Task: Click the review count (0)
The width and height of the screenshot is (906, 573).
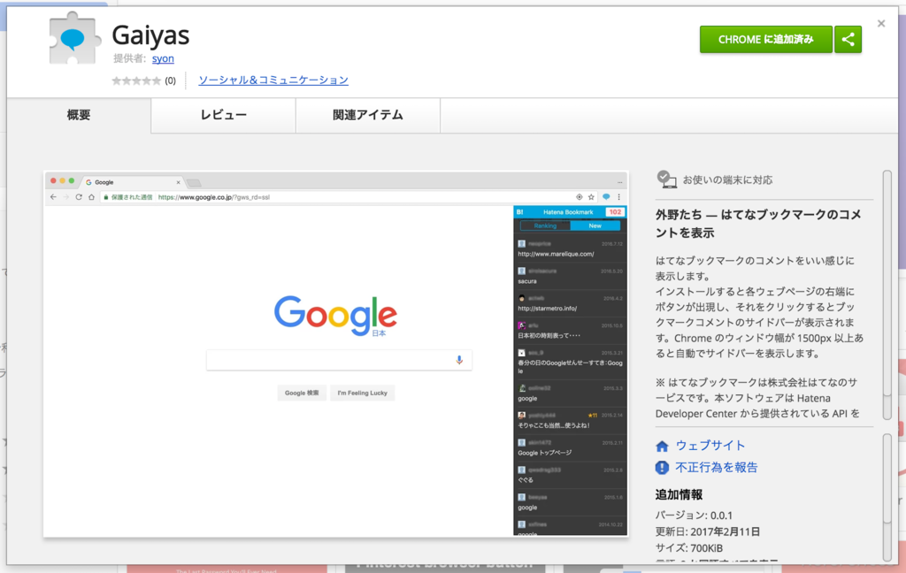Action: [171, 80]
